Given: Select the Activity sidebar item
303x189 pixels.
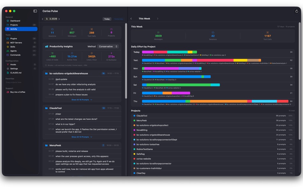Looking at the screenshot, I should (x=14, y=29).
